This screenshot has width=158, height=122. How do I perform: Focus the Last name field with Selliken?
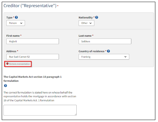tap(105, 41)
